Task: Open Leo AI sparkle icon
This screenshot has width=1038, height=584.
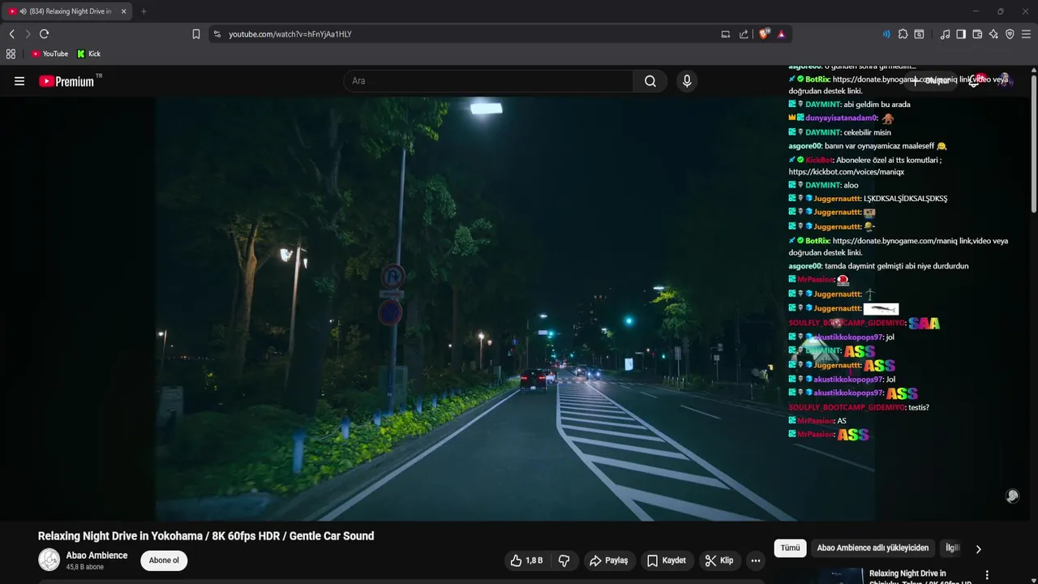Action: click(x=993, y=34)
